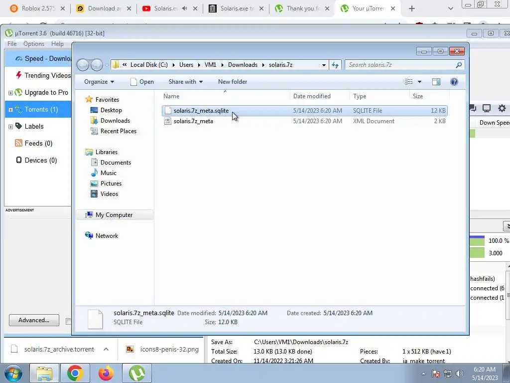The width and height of the screenshot is (510, 383).
Task: Click the Favorites star icon
Action: 89,99
